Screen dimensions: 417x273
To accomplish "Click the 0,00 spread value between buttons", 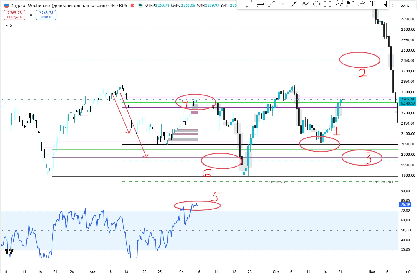I will (x=30, y=15).
